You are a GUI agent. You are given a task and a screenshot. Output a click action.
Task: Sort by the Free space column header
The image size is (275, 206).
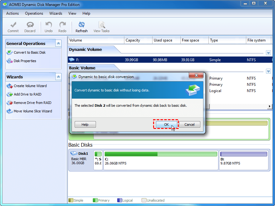pos(194,40)
